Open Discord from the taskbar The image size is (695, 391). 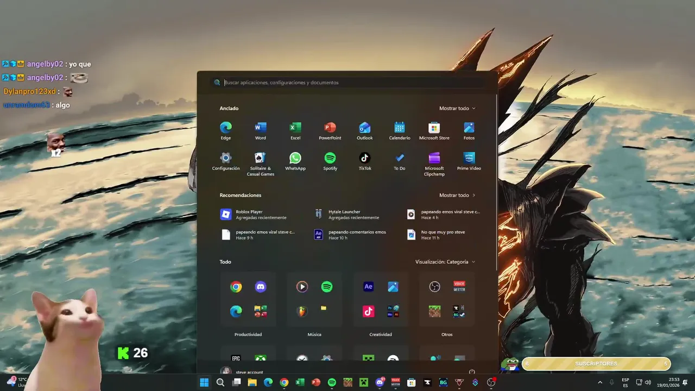pyautogui.click(x=380, y=382)
